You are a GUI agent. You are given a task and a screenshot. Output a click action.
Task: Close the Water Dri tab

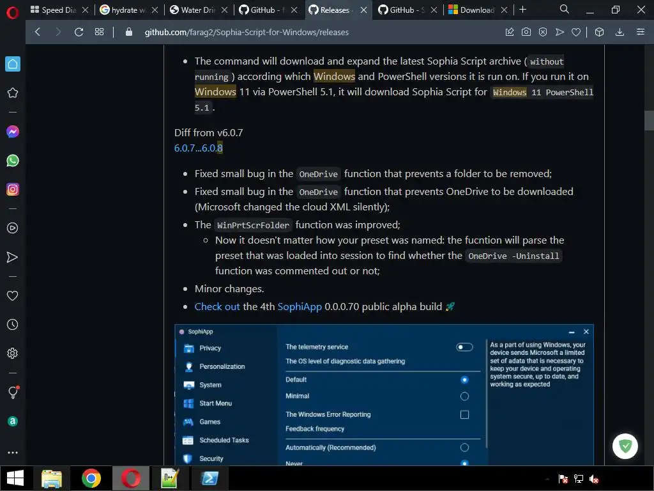click(224, 10)
